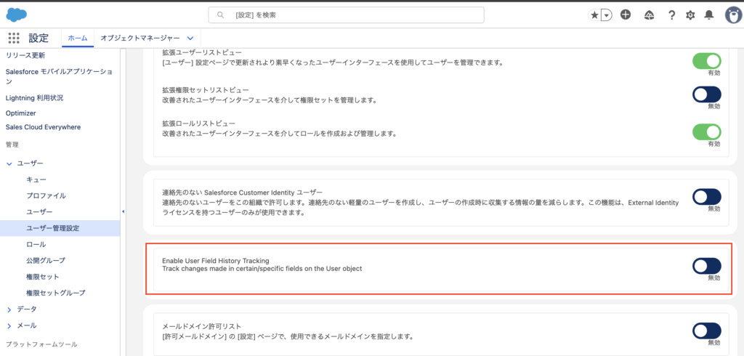
Task: Open the user profile avatar
Action: (x=732, y=15)
